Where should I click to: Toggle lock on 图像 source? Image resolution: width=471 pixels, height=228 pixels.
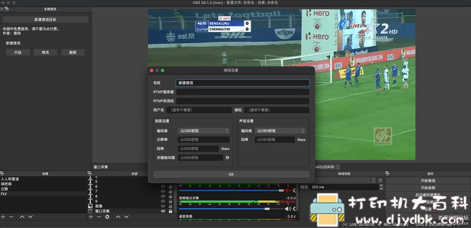(x=171, y=206)
